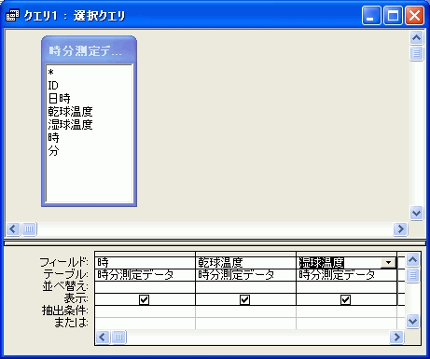Viewport: 430px width, 359px height.
Task: Click the column selector above 時 column
Action: click(x=145, y=255)
